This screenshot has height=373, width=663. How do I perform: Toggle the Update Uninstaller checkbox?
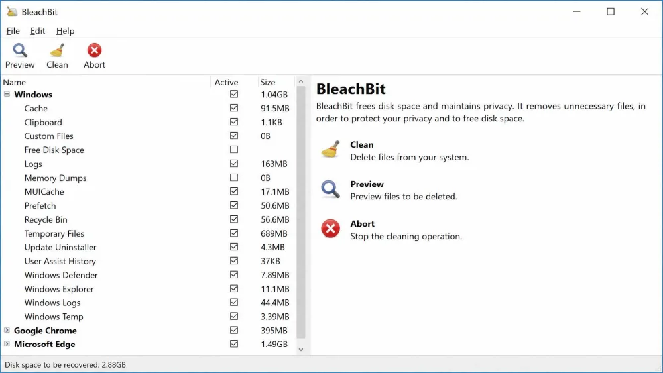[x=234, y=246]
